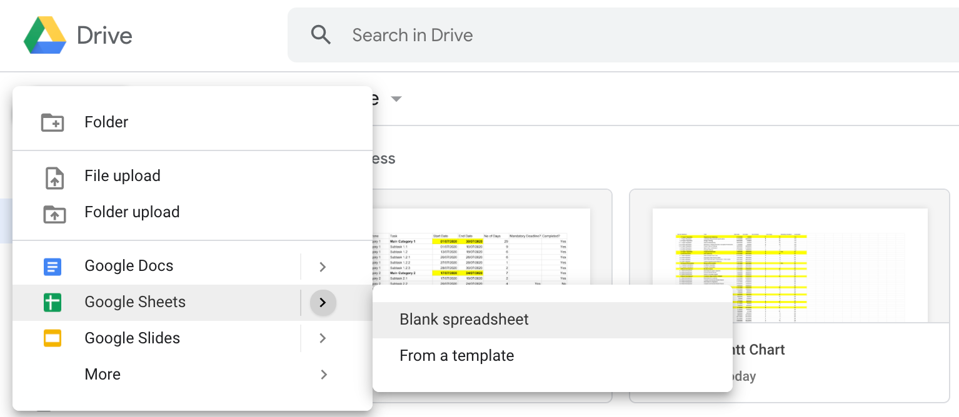This screenshot has width=959, height=417.
Task: Open the My Drive dropdown arrow
Action: coord(395,99)
